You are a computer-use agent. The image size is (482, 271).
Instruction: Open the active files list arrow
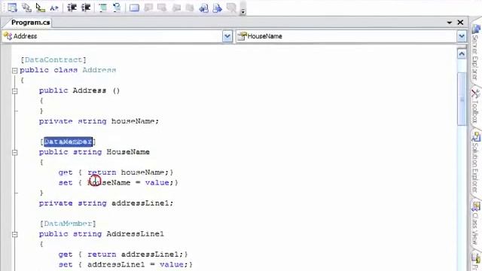pos(450,23)
